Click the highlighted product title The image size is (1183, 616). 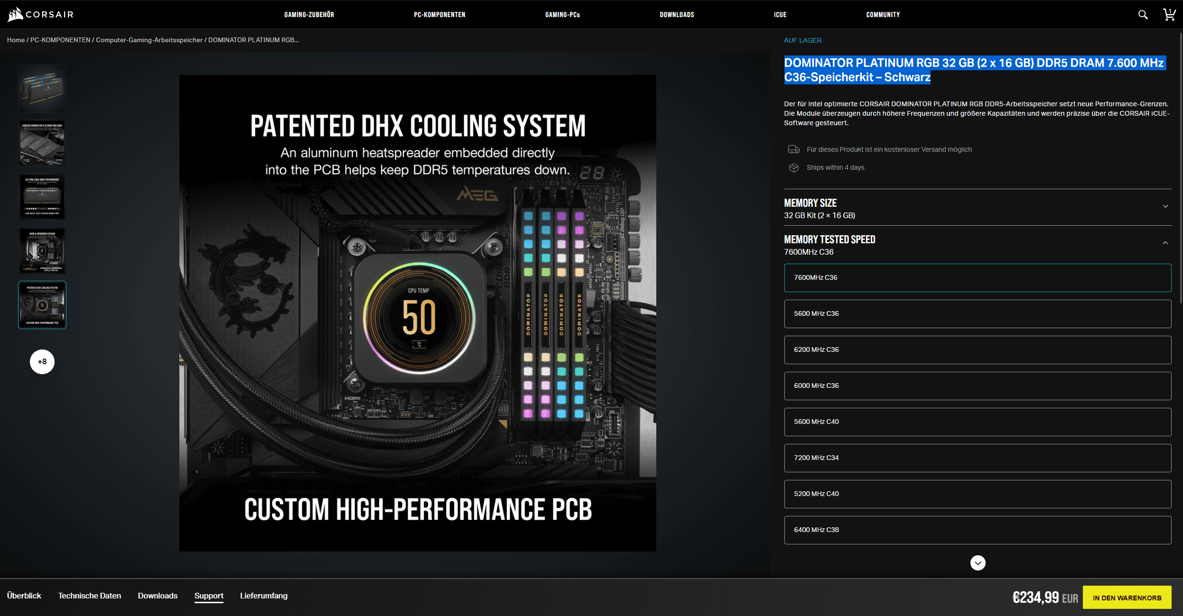[x=974, y=70]
